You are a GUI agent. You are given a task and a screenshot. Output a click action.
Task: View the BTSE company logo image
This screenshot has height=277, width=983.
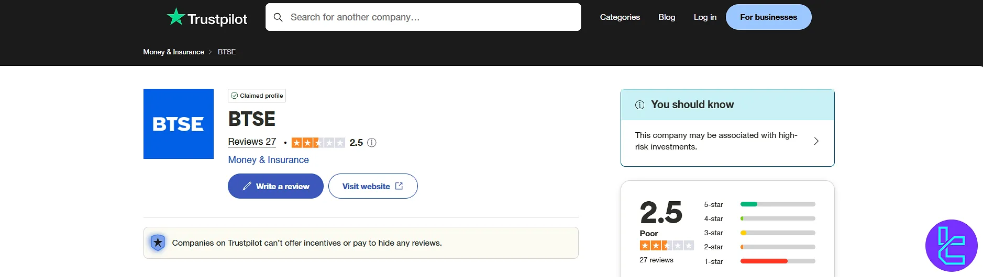coord(179,124)
